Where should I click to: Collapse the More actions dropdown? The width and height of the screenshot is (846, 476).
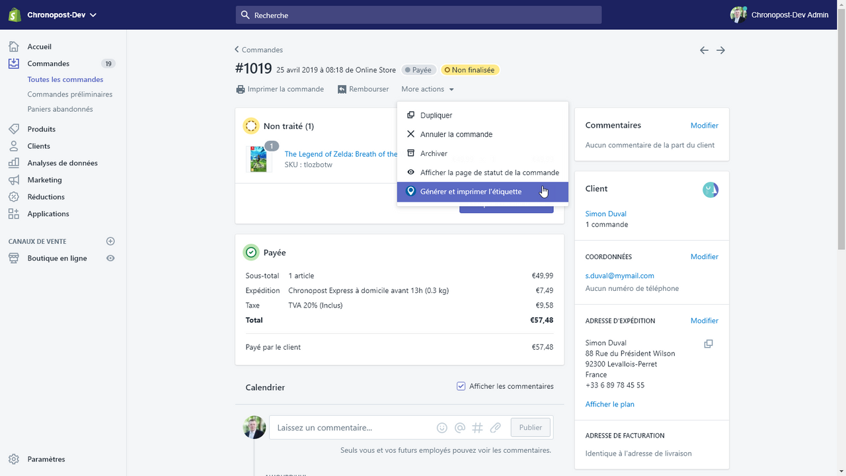tap(428, 89)
